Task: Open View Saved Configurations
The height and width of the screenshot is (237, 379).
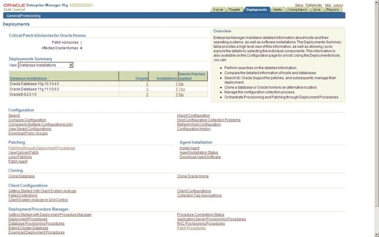Action: click(30, 129)
